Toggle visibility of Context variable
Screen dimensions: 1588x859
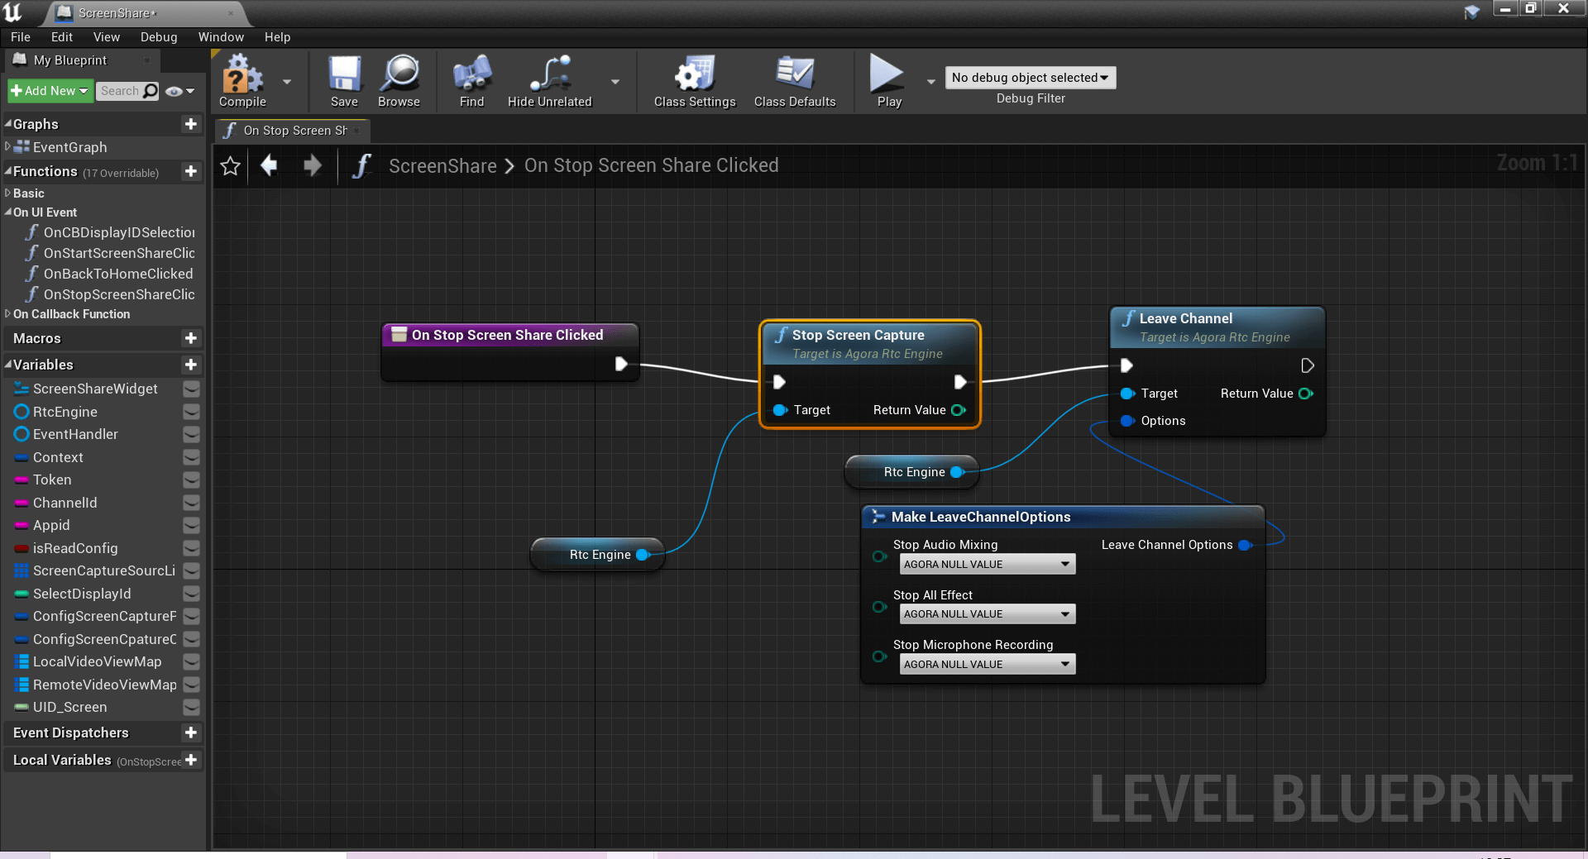[191, 457]
